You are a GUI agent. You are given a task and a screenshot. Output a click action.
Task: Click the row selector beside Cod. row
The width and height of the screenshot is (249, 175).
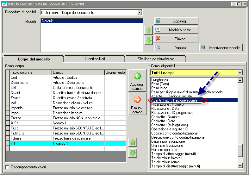[8, 78]
